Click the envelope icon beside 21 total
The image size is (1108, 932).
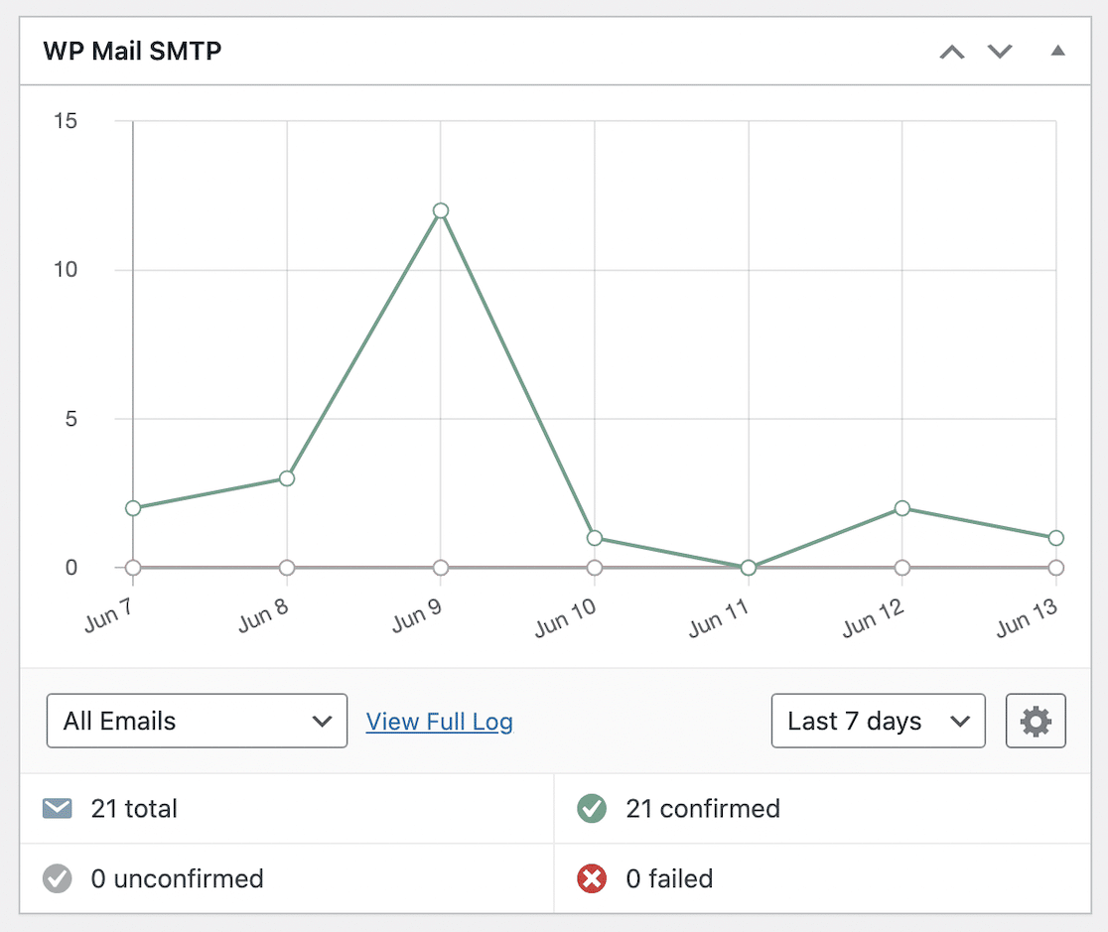[x=58, y=809]
